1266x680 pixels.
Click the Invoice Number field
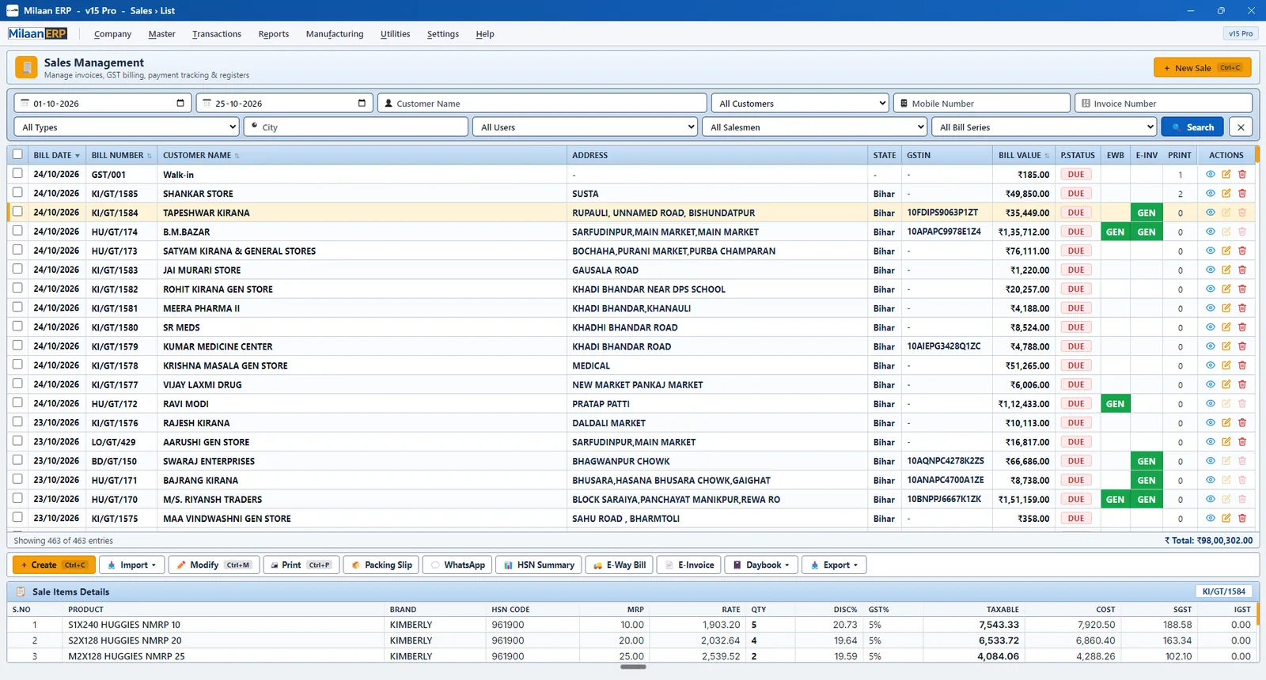pos(1163,104)
